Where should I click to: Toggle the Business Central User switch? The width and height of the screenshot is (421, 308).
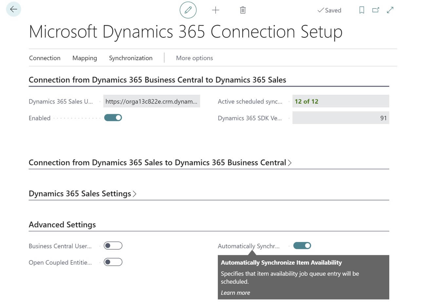[x=113, y=245]
